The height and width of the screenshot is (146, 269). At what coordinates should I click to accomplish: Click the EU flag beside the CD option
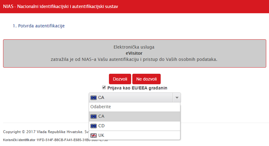[x=93, y=126]
